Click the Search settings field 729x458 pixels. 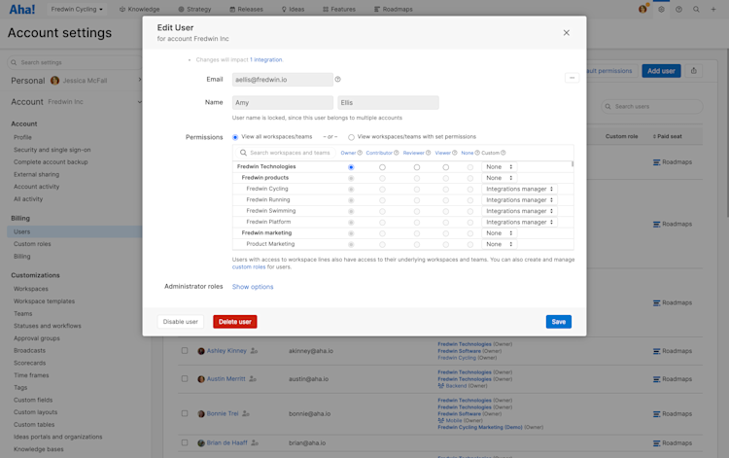[x=75, y=62]
